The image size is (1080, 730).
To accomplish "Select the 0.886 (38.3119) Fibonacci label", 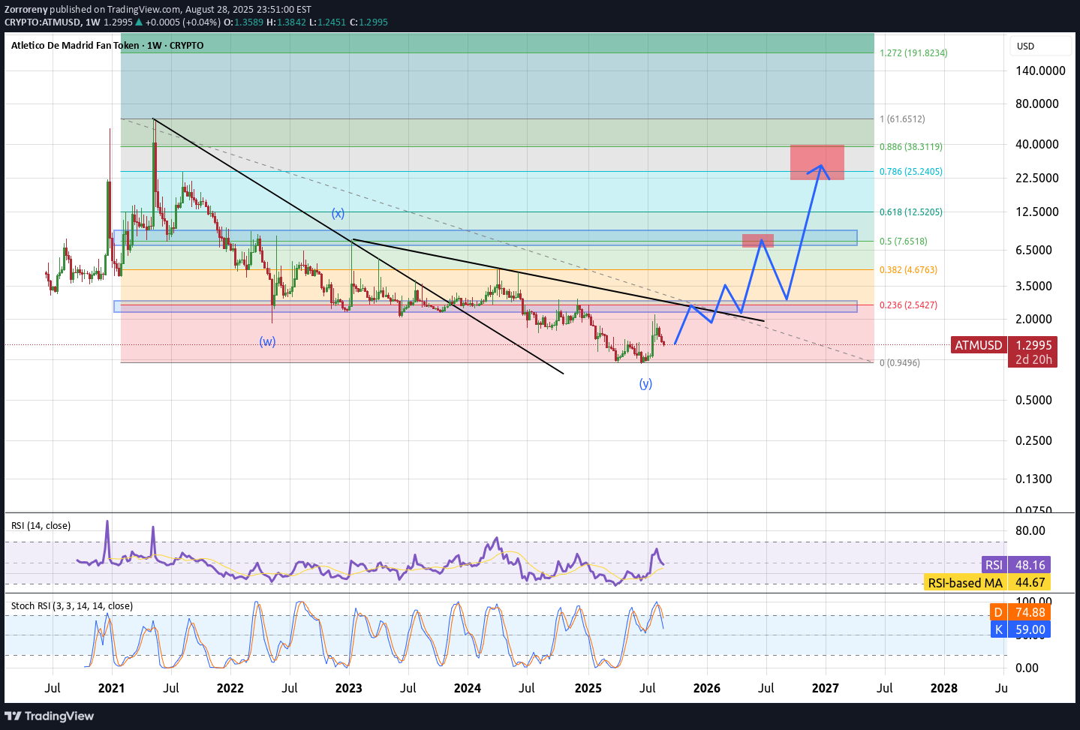I will tap(911, 146).
